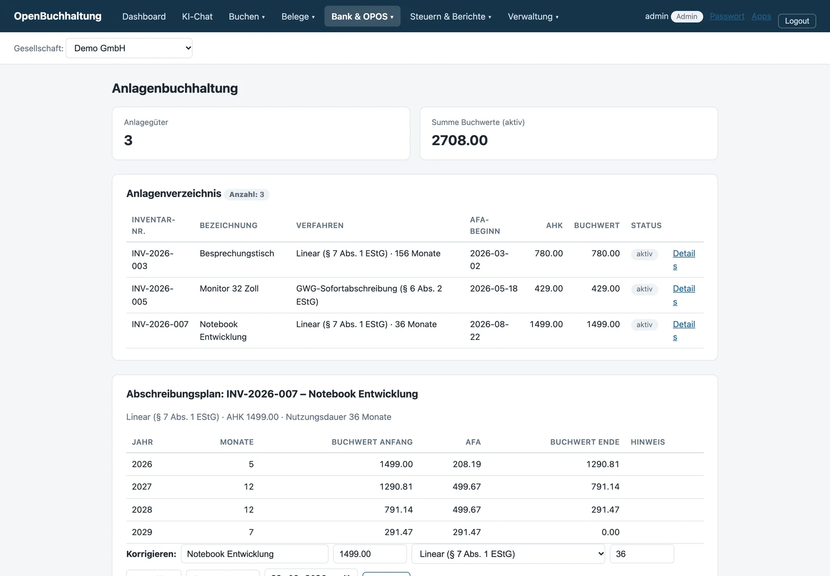The image size is (830, 576).
Task: Click aktiv status of Besprechungstisch
Action: pyautogui.click(x=644, y=254)
